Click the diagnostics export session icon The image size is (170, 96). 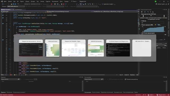(x=145, y=12)
